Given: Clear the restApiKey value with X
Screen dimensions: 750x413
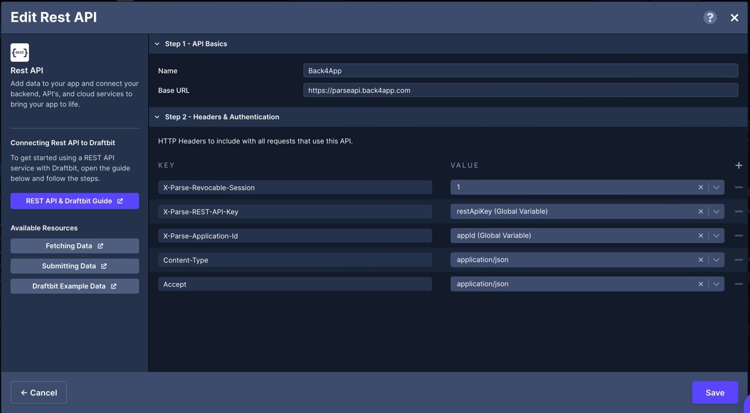Looking at the screenshot, I should [700, 211].
